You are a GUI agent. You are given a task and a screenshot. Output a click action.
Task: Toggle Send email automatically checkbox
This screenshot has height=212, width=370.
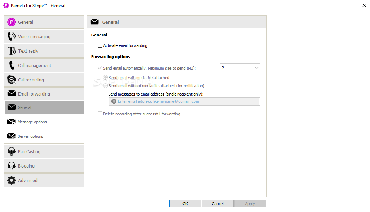(x=100, y=68)
